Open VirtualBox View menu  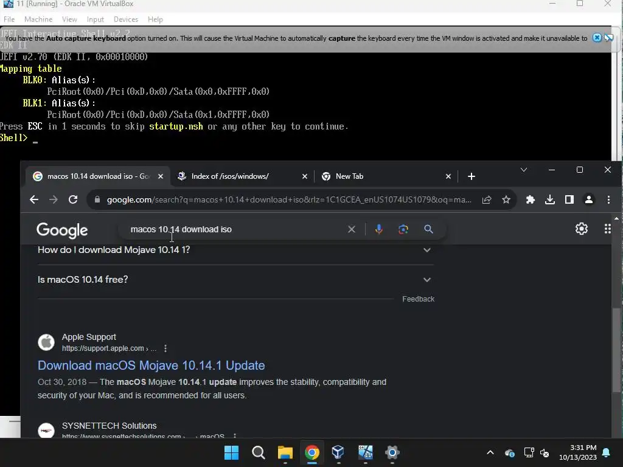(69, 19)
